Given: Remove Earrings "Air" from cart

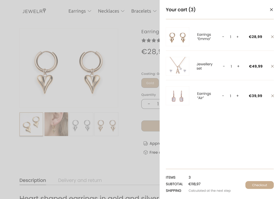Looking at the screenshot, I should pos(272,96).
